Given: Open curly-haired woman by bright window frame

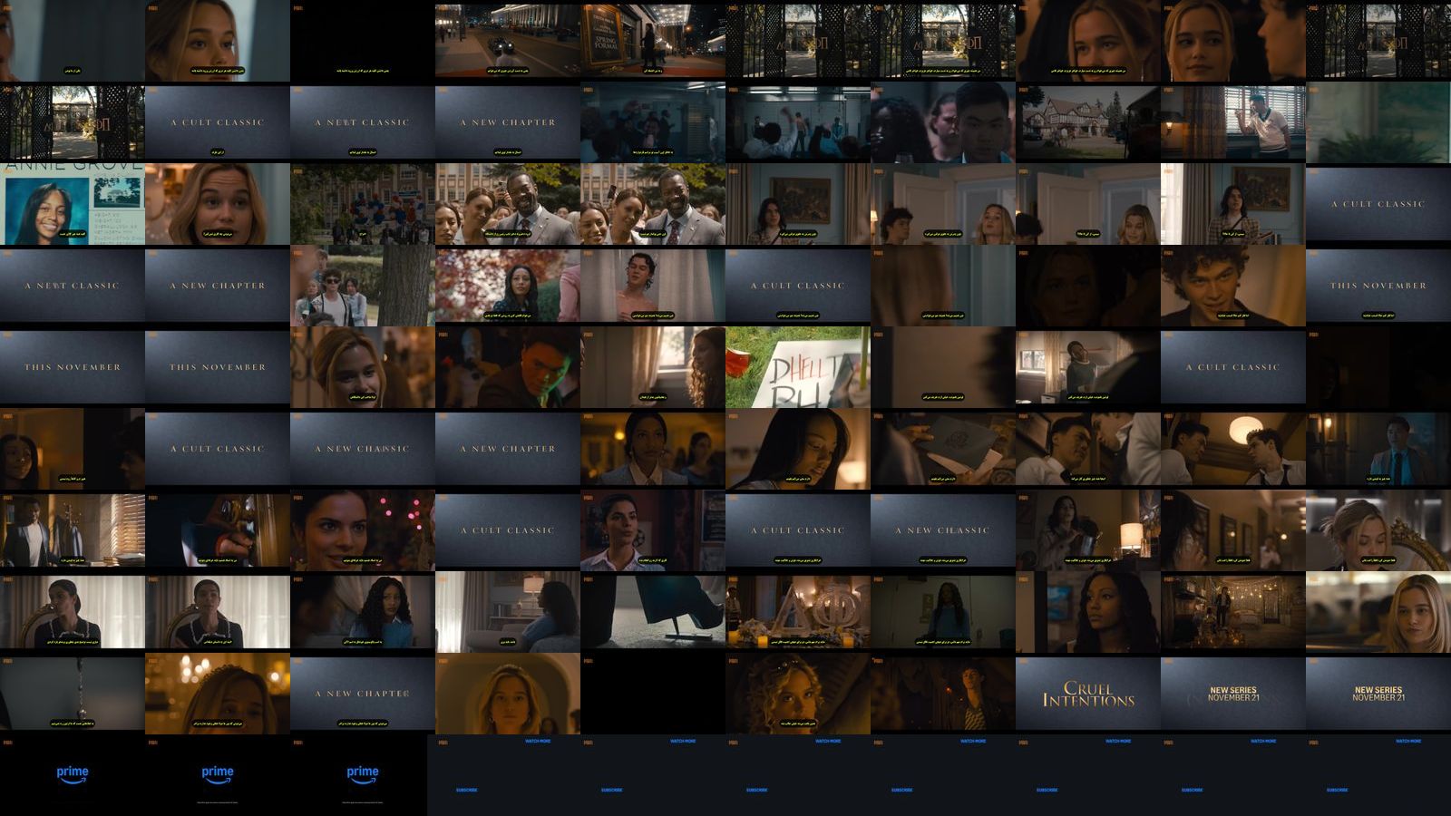Looking at the screenshot, I should pyautogui.click(x=653, y=367).
